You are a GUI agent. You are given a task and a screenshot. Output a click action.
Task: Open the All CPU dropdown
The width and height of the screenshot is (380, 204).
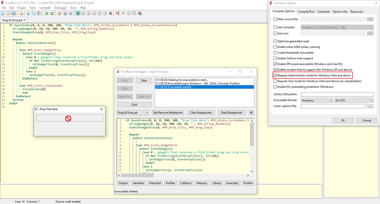click(x=354, y=101)
